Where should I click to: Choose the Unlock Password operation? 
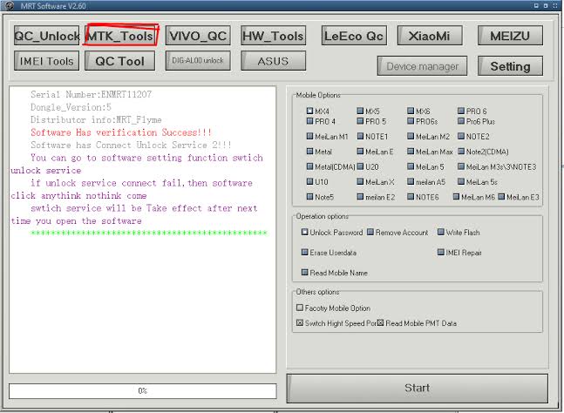(304, 232)
